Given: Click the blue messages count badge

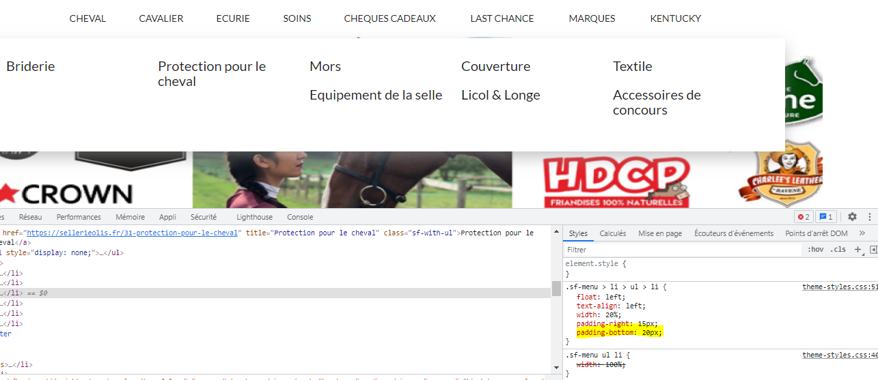Looking at the screenshot, I should click(x=825, y=217).
